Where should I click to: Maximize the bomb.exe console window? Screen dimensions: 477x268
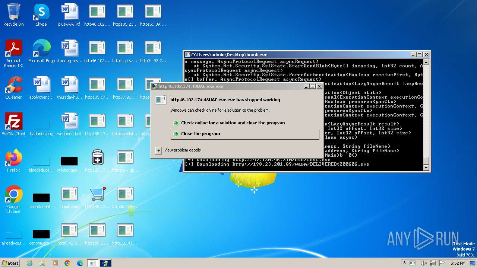coord(420,55)
